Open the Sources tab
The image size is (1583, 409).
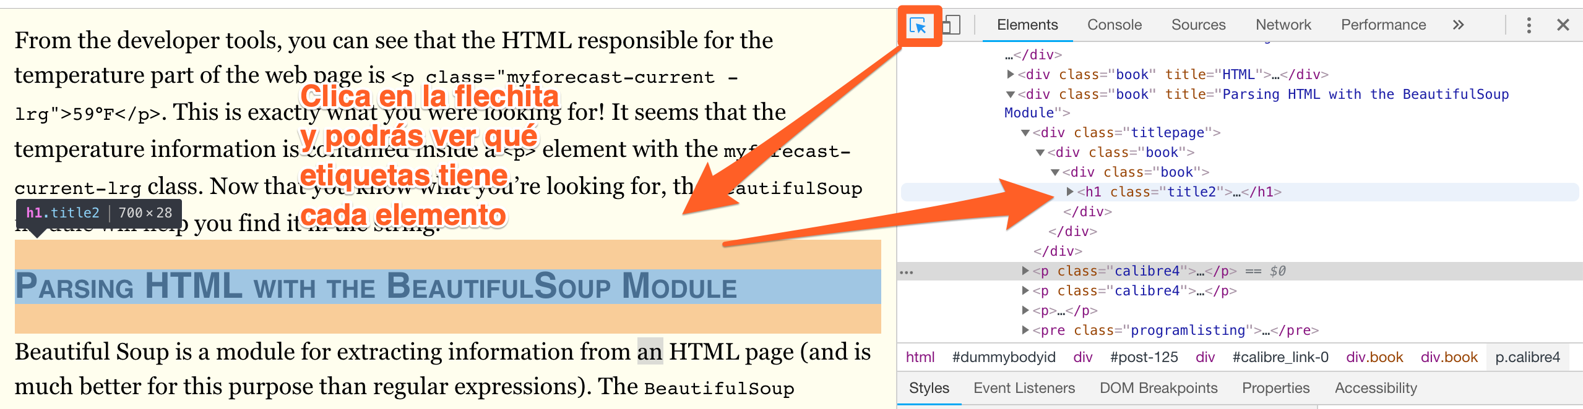(x=1198, y=25)
